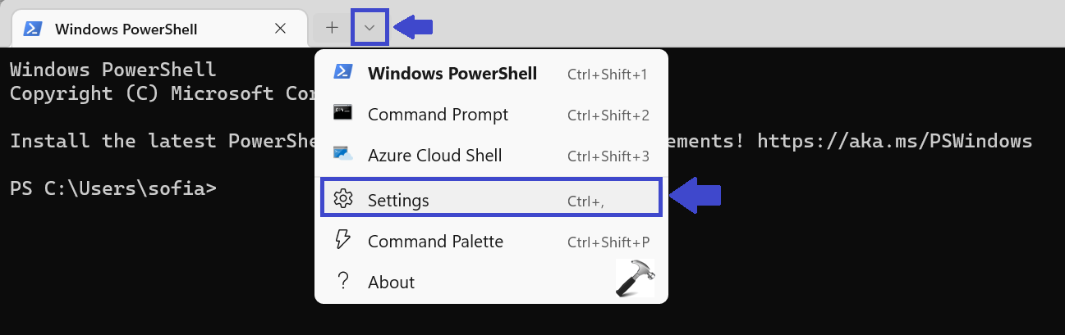Click the Command Prompt console icon
1065x335 pixels.
(342, 113)
